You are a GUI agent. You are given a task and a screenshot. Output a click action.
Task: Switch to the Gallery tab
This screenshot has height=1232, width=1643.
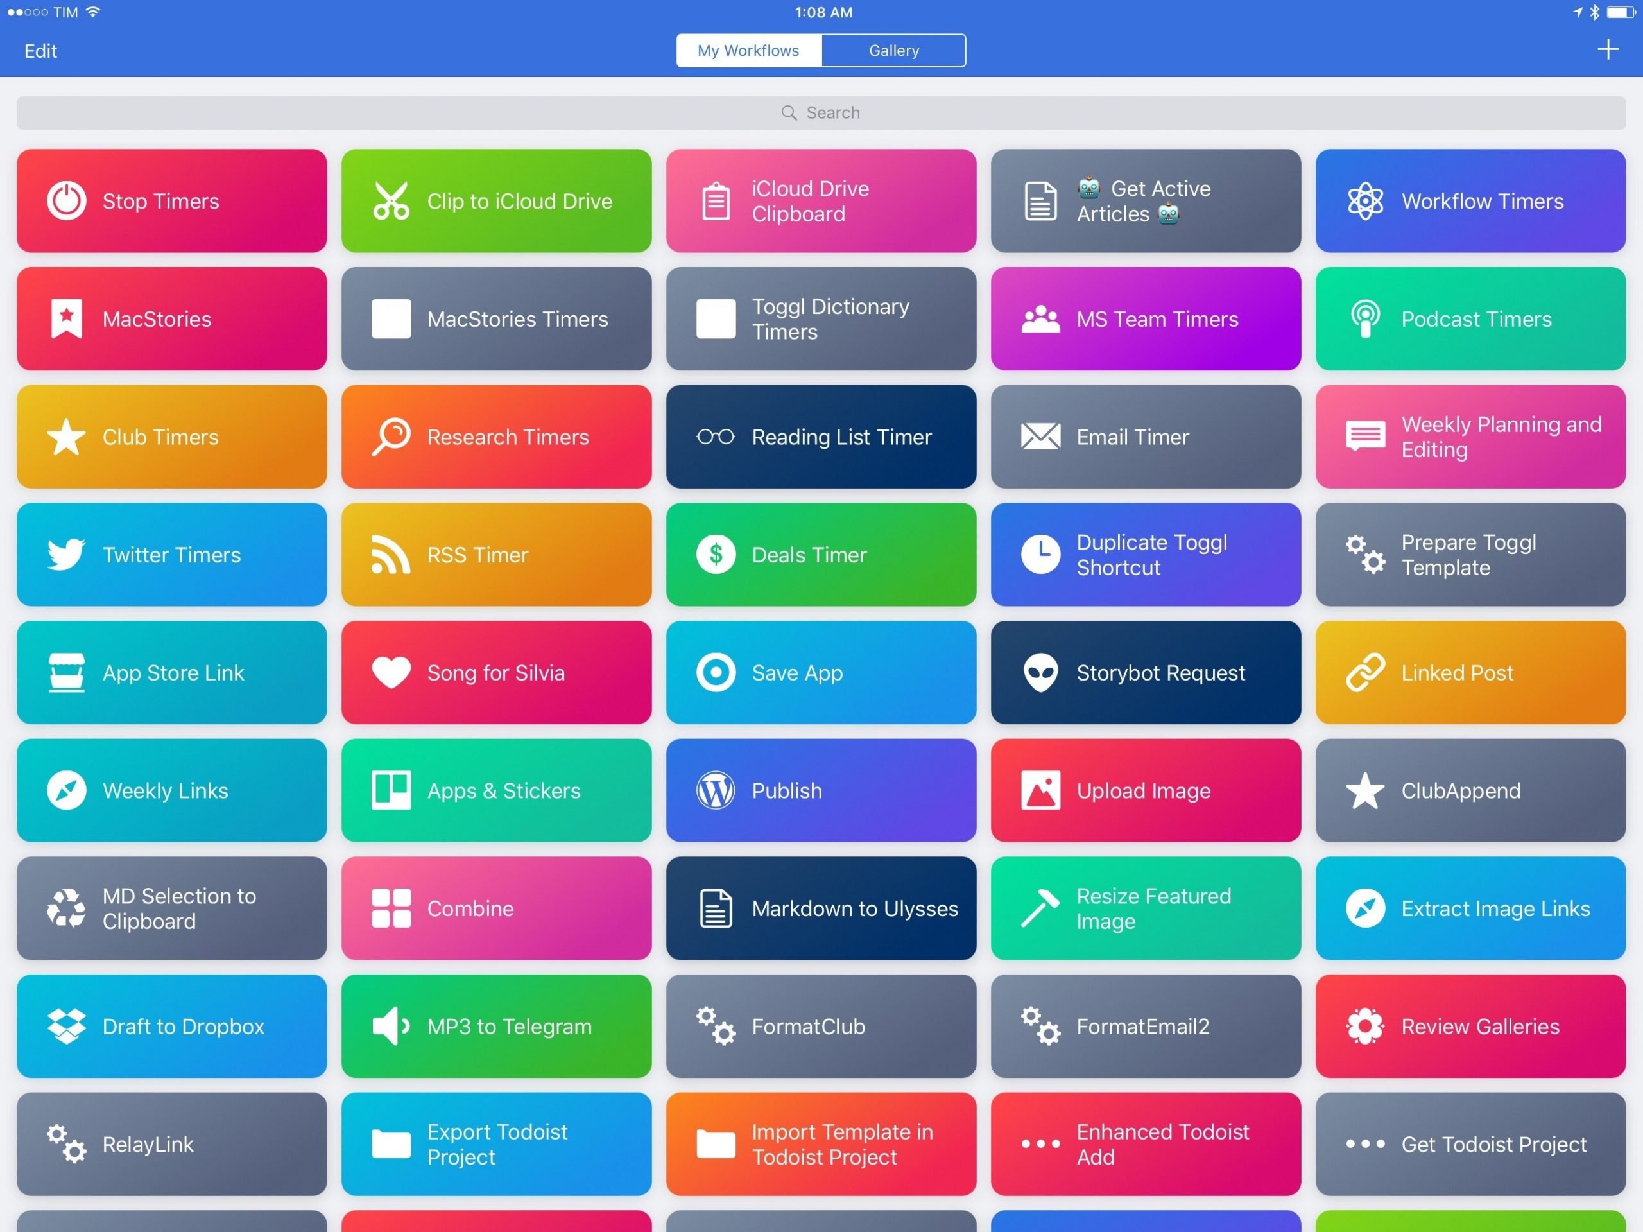(x=893, y=51)
